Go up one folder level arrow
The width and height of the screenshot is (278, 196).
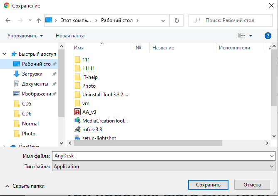point(38,20)
